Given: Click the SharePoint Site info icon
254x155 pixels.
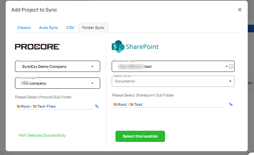Looking at the screenshot, I should (231, 66).
